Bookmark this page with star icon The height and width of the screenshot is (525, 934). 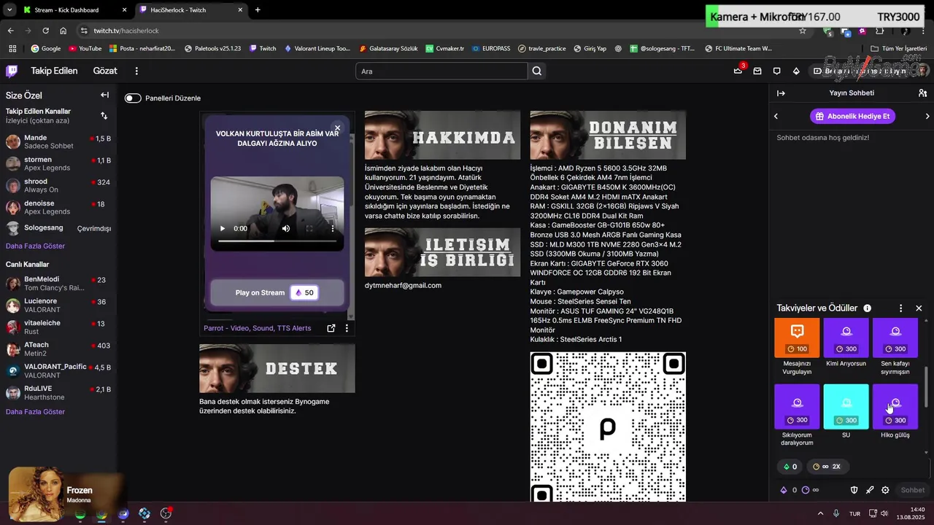coord(803,31)
